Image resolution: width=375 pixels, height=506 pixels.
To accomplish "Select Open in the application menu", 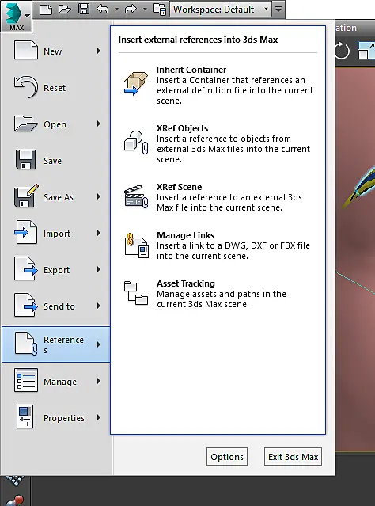I will point(57,124).
